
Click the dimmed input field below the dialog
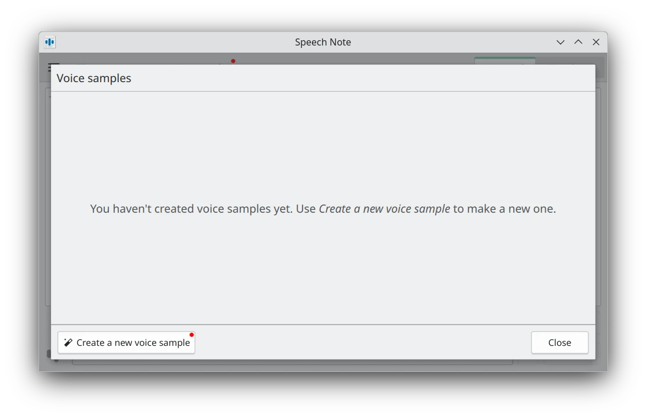coord(292,361)
